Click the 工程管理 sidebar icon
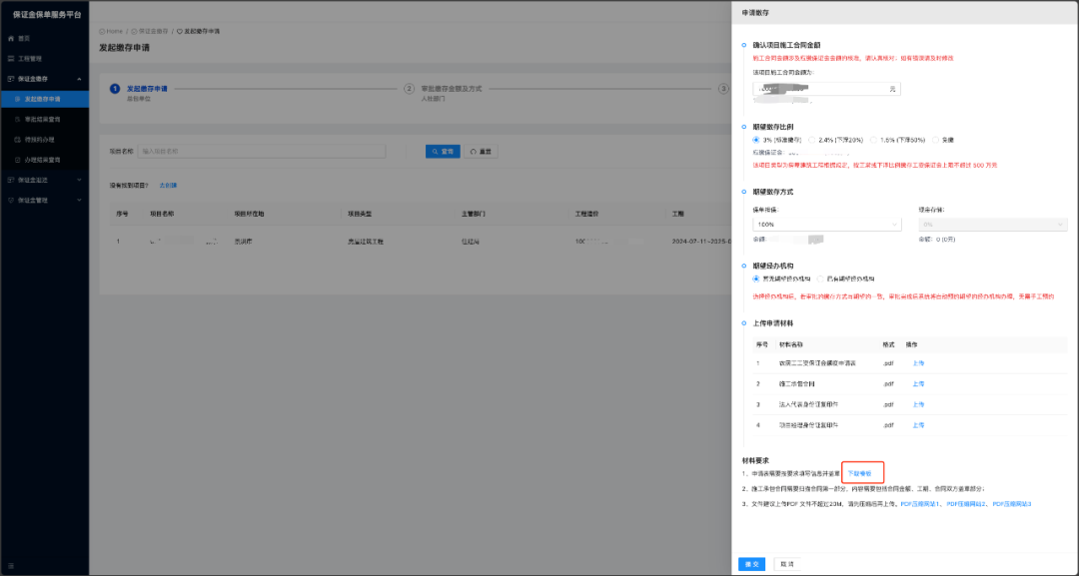This screenshot has height=576, width=1079. [10, 59]
